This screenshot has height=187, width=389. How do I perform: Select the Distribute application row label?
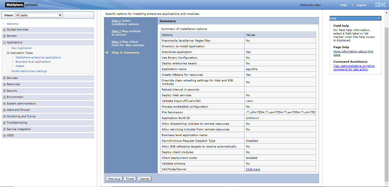pos(177,52)
